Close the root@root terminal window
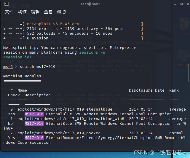This screenshot has width=190, height=158. pyautogui.click(x=188, y=4)
